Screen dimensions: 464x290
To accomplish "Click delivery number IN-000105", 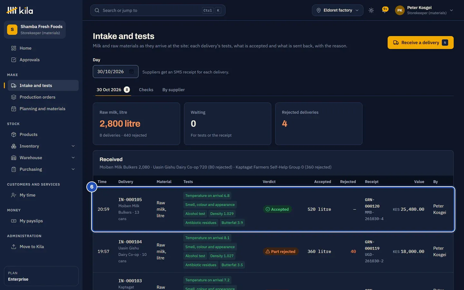I will coord(130,200).
